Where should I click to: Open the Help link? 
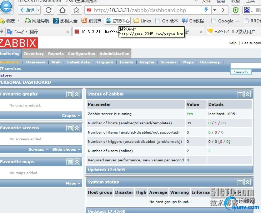(232, 43)
